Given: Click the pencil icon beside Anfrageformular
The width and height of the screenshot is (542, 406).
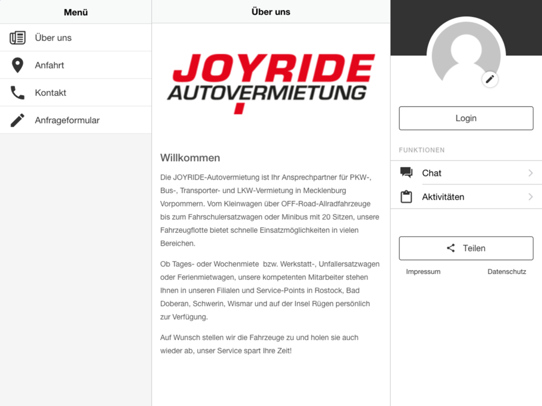Looking at the screenshot, I should (17, 120).
